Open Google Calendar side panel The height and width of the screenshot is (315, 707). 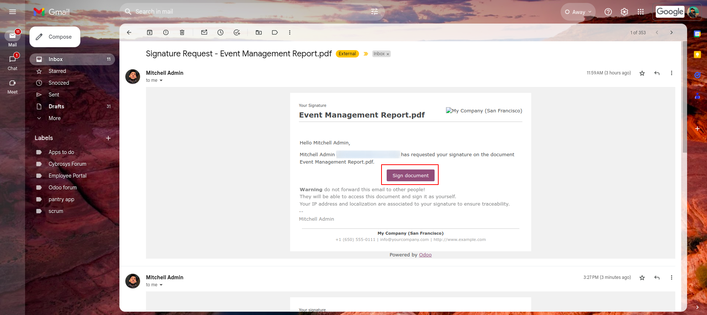coord(697,34)
